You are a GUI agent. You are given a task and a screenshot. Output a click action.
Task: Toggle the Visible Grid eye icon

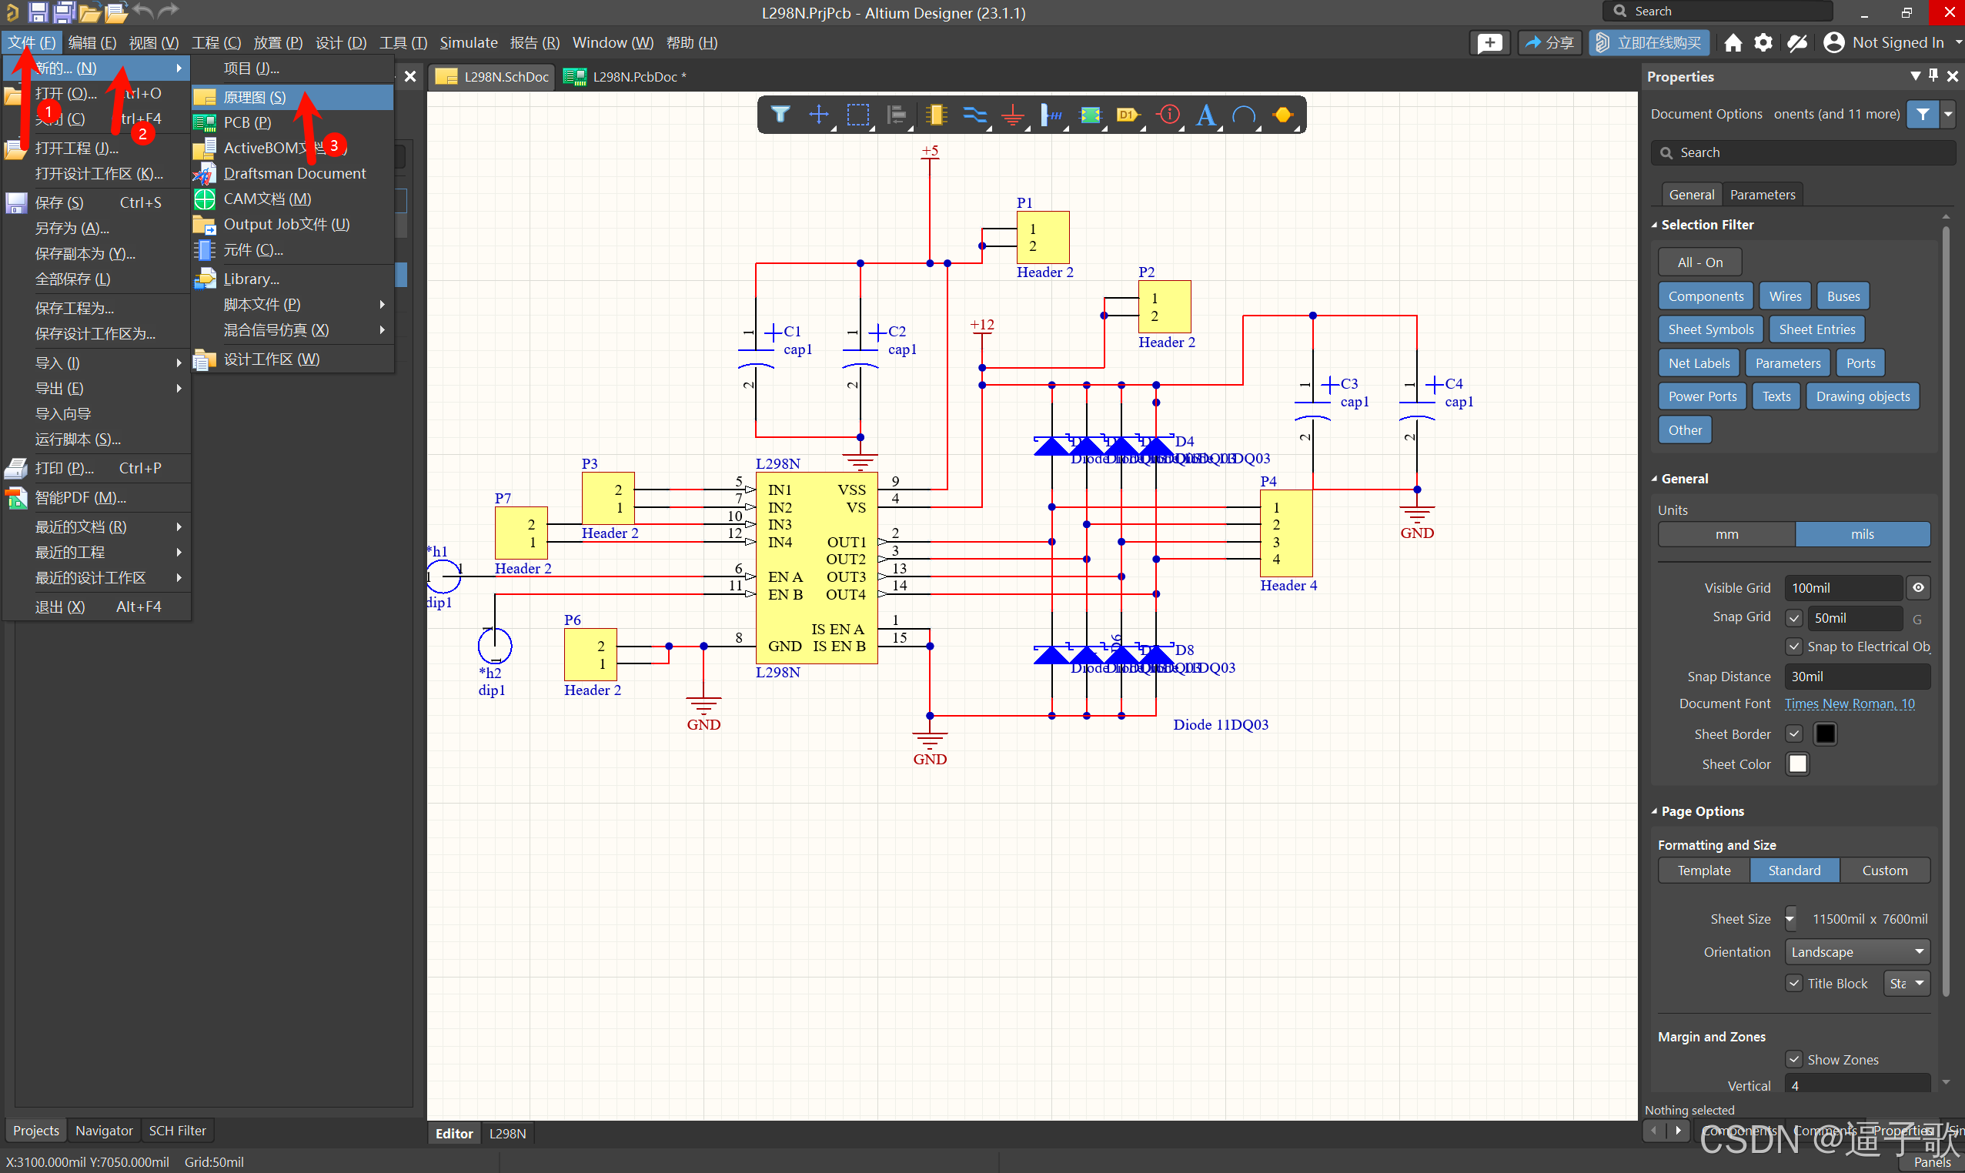pyautogui.click(x=1917, y=587)
